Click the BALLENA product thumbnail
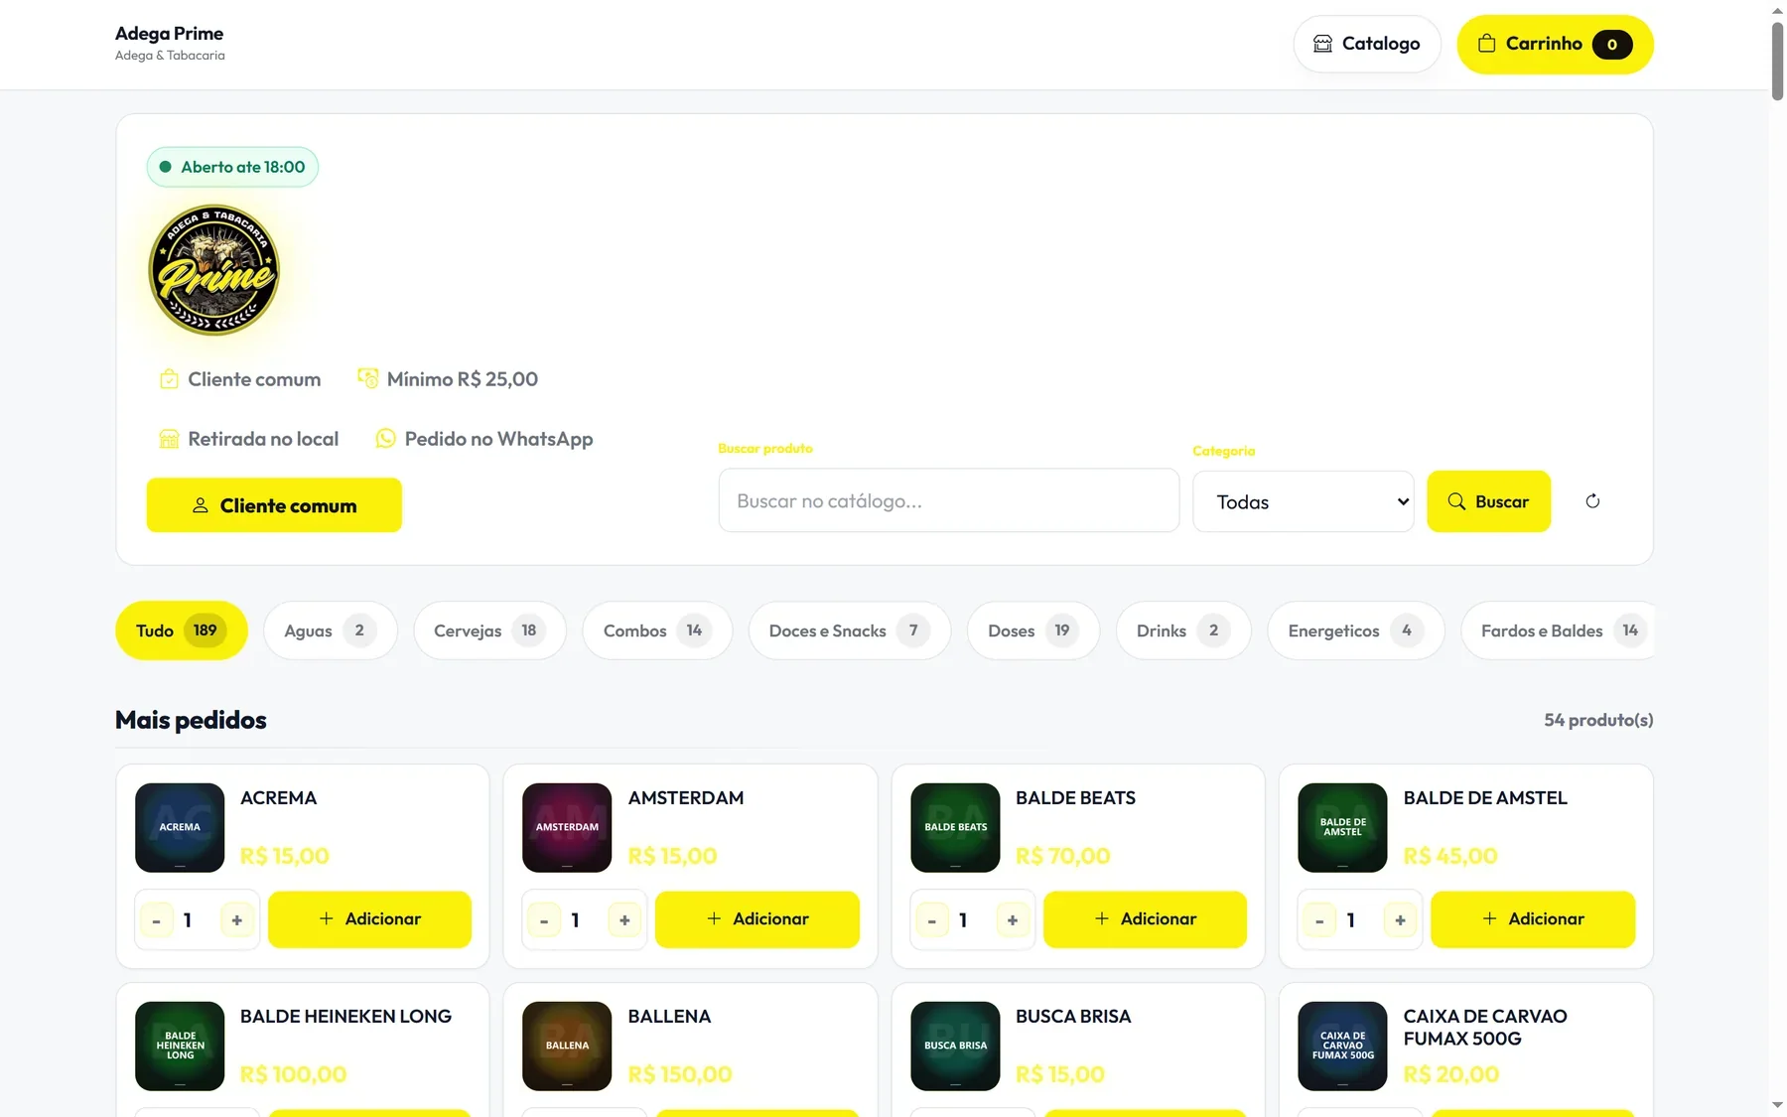 (x=567, y=1046)
